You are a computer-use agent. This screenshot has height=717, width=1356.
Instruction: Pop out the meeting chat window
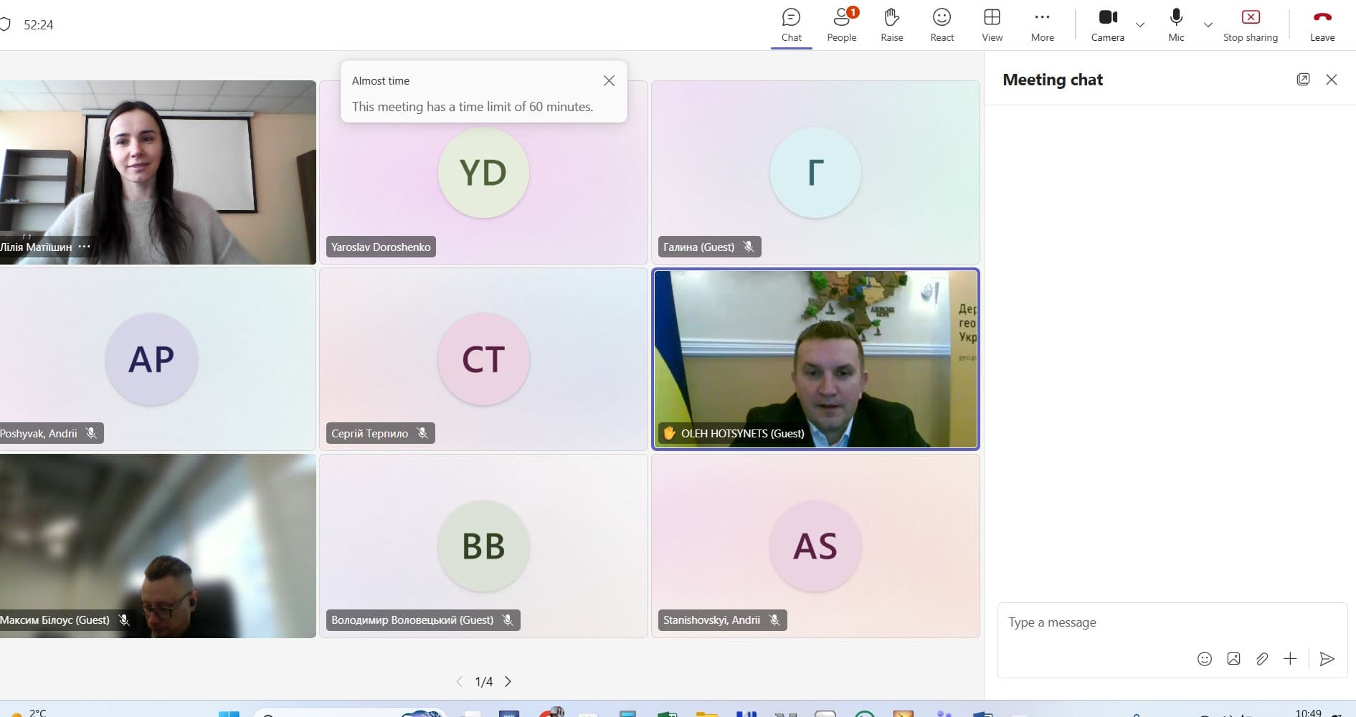click(x=1303, y=80)
